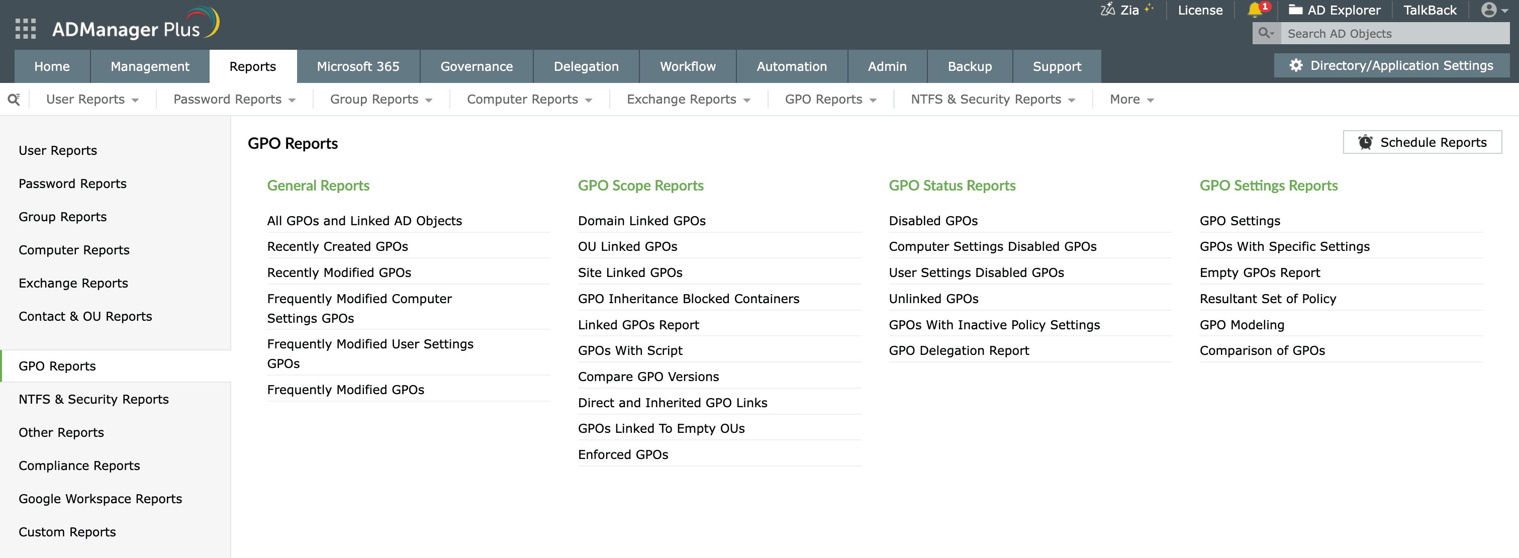The height and width of the screenshot is (558, 1519).
Task: Switch to the Automation tab
Action: [791, 66]
